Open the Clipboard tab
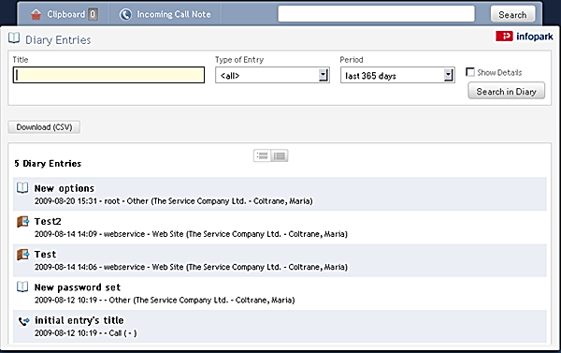Image resolution: width=561 pixels, height=353 pixels. 64,14
